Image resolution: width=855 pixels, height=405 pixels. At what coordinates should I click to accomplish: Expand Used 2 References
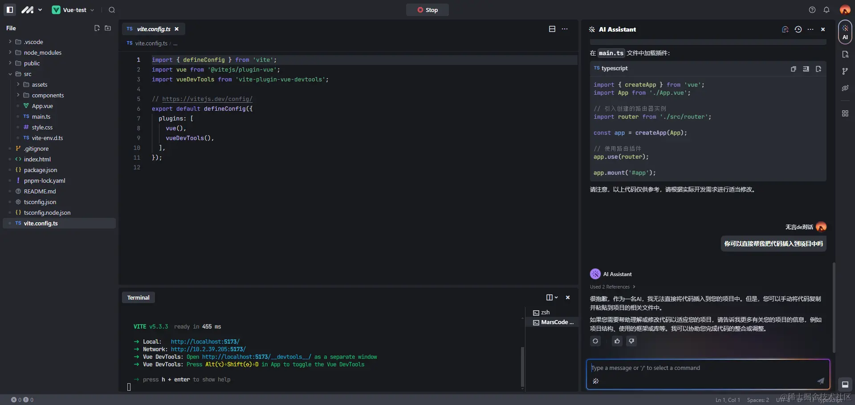[613, 287]
